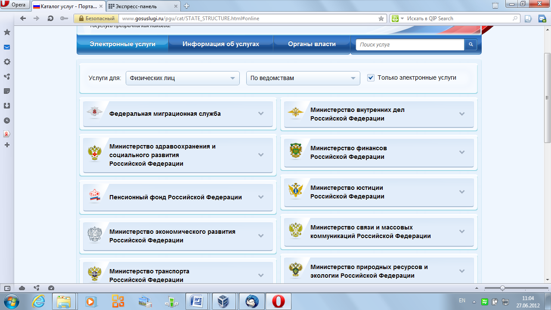The width and height of the screenshot is (551, 310).
Task: Select the Каталог услуг tab
Action: pyautogui.click(x=68, y=6)
